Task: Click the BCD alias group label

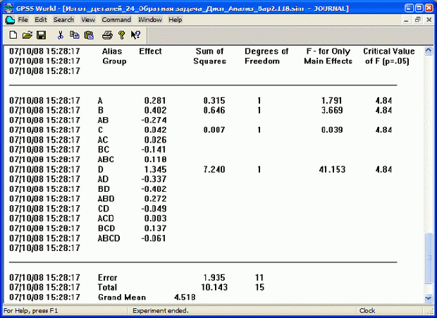Action: [x=106, y=228]
